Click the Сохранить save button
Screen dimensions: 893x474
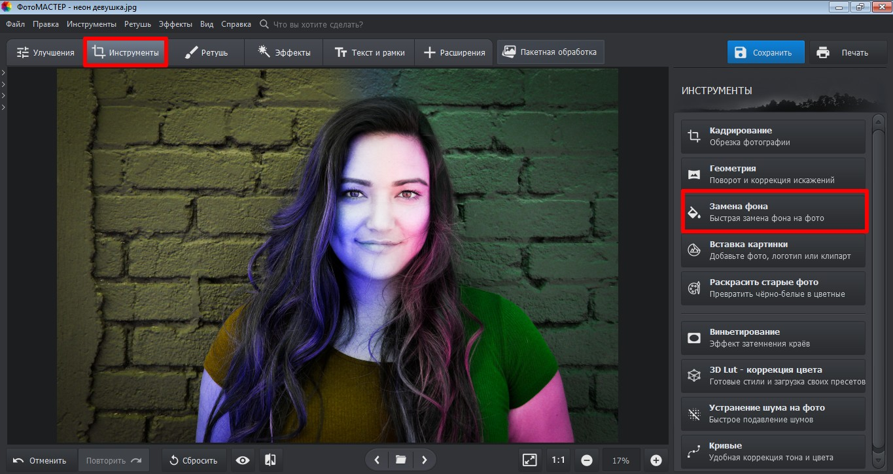click(x=765, y=53)
